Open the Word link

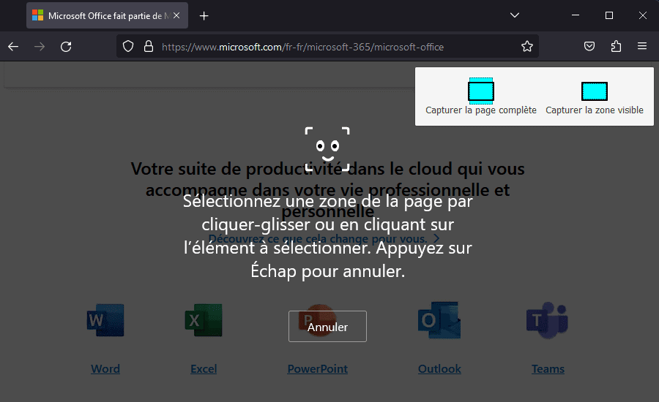point(105,369)
